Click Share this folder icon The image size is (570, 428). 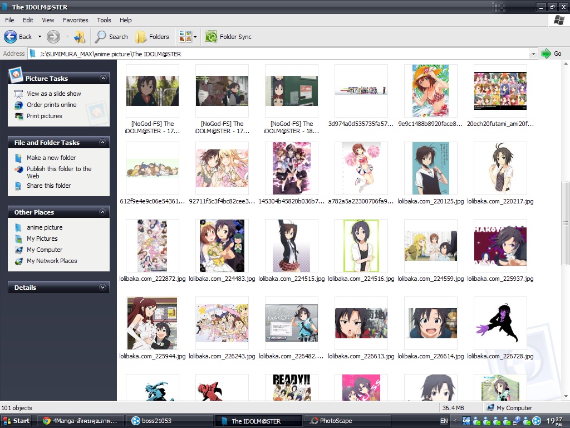click(x=18, y=186)
